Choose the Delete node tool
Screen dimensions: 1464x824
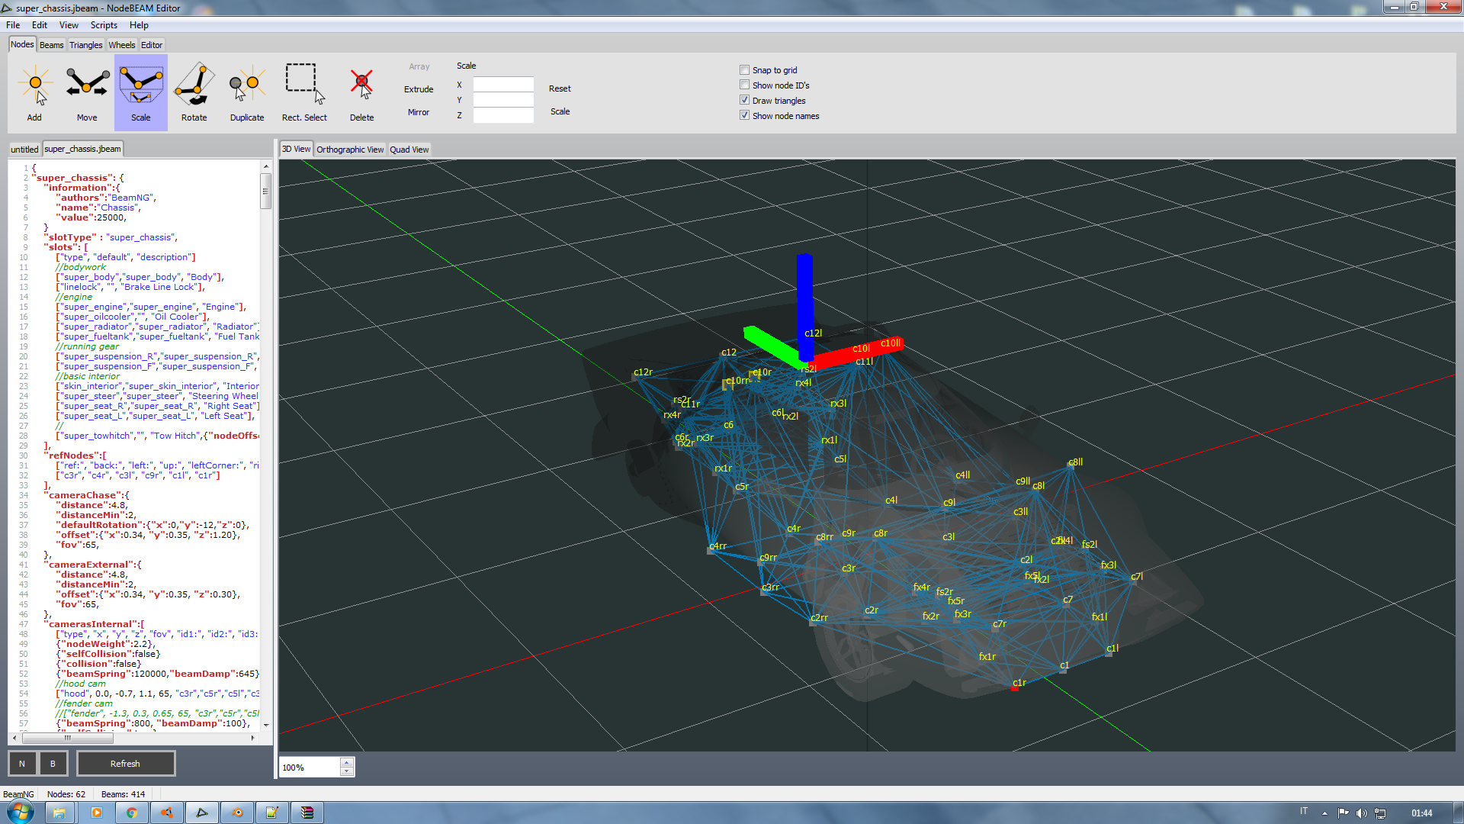click(362, 93)
